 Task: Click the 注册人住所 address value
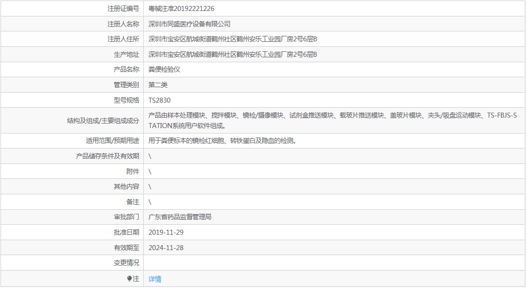(x=233, y=39)
